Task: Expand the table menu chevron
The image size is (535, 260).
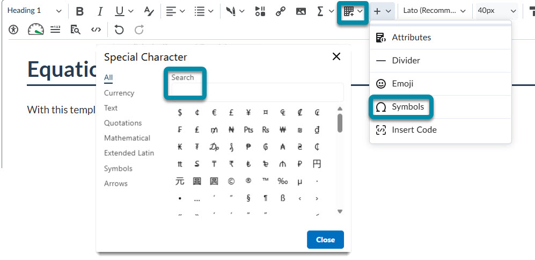Action: tap(360, 11)
